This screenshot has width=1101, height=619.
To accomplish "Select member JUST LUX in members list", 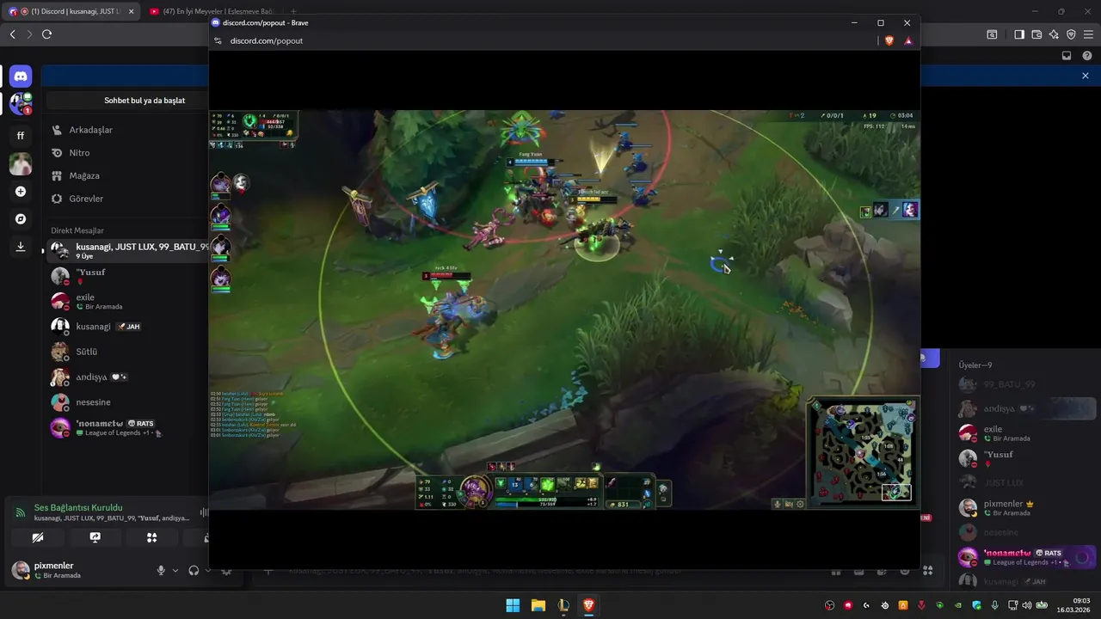I will click(x=1025, y=483).
